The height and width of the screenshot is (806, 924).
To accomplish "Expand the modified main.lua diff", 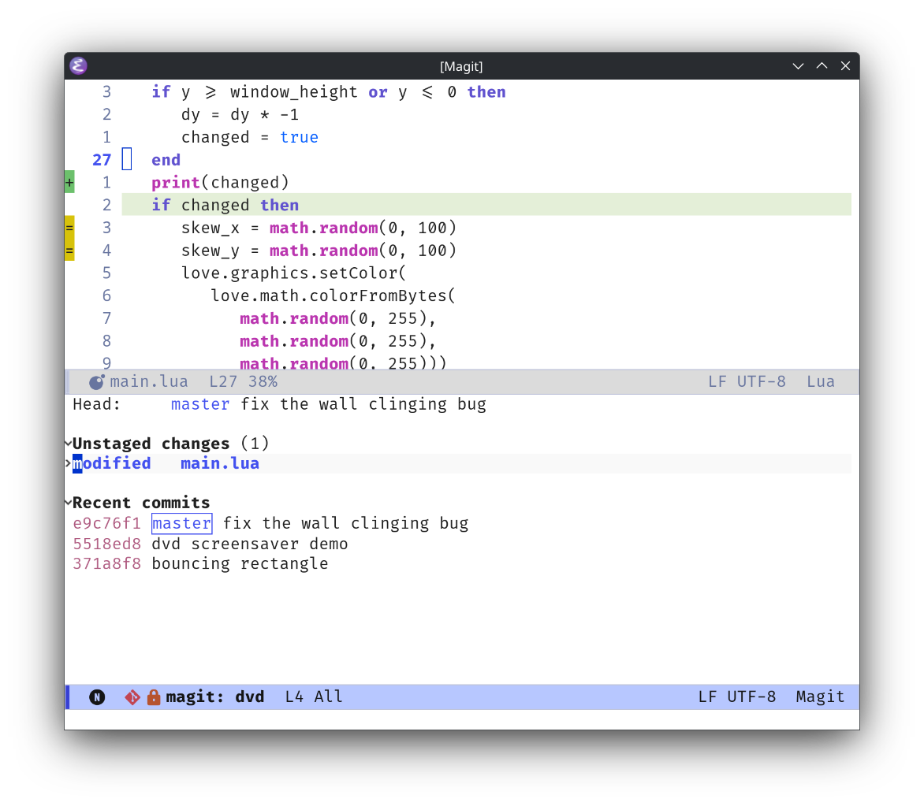I will [x=69, y=463].
